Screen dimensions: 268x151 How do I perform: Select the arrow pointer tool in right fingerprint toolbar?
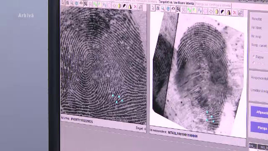(153, 8)
